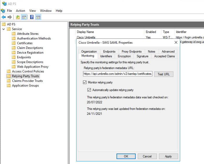Image resolution: width=204 pixels, height=164 pixels.
Task: Collapse the Service tree node
Action: (4, 29)
